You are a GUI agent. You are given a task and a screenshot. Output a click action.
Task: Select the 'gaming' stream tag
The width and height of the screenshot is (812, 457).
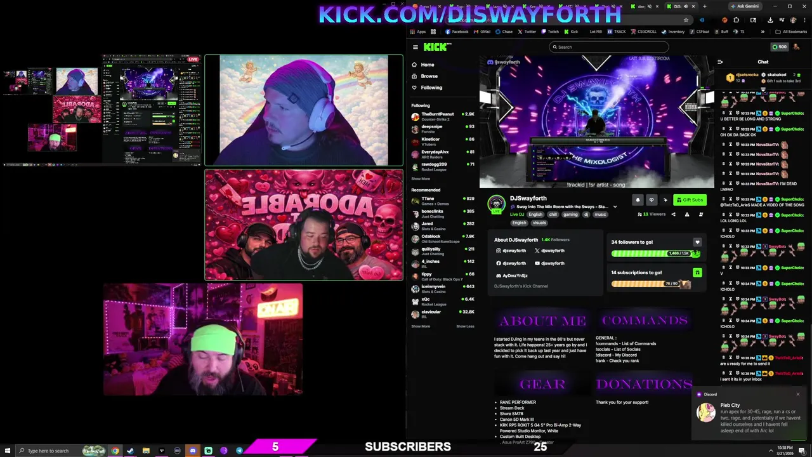pos(570,215)
